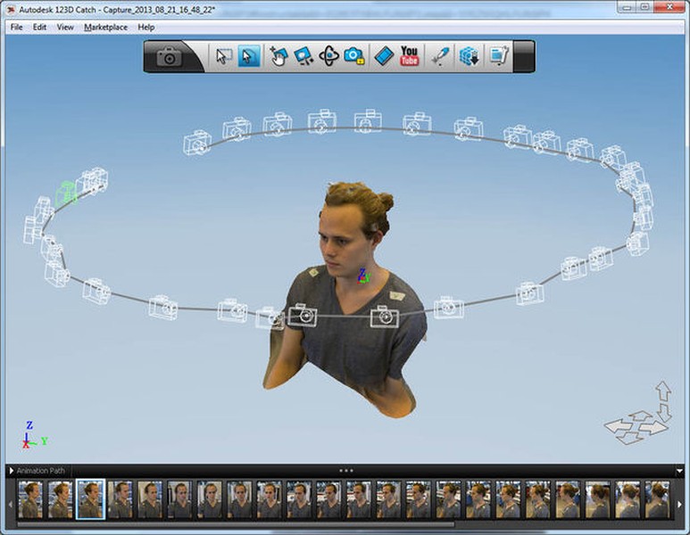Click the blue tablet icon in toolbar

tap(384, 56)
